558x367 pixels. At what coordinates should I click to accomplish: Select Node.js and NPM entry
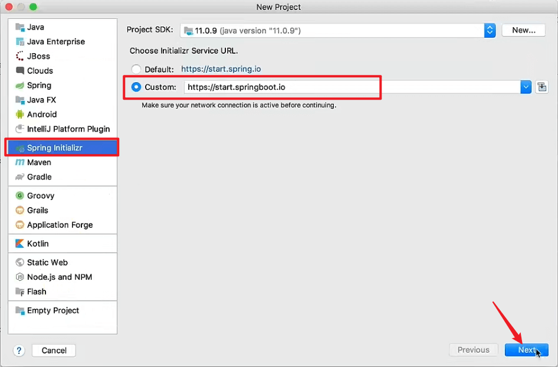63,277
